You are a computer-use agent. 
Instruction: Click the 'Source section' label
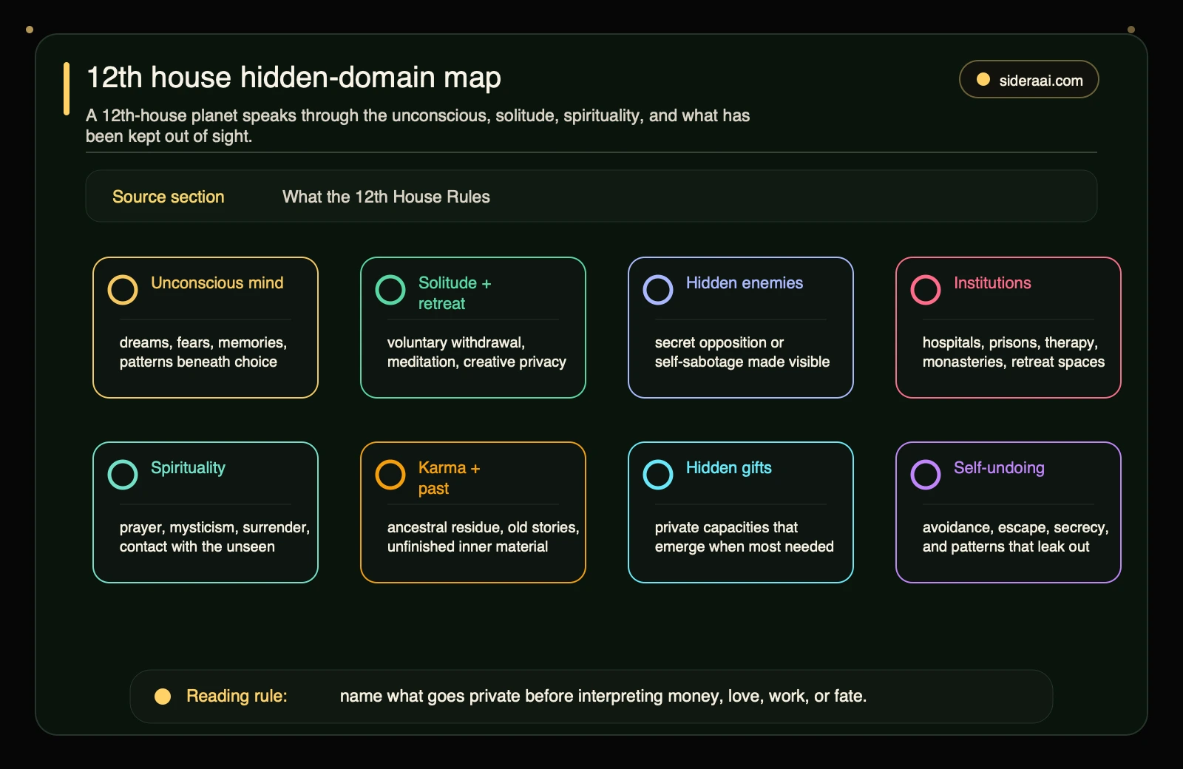click(x=169, y=197)
